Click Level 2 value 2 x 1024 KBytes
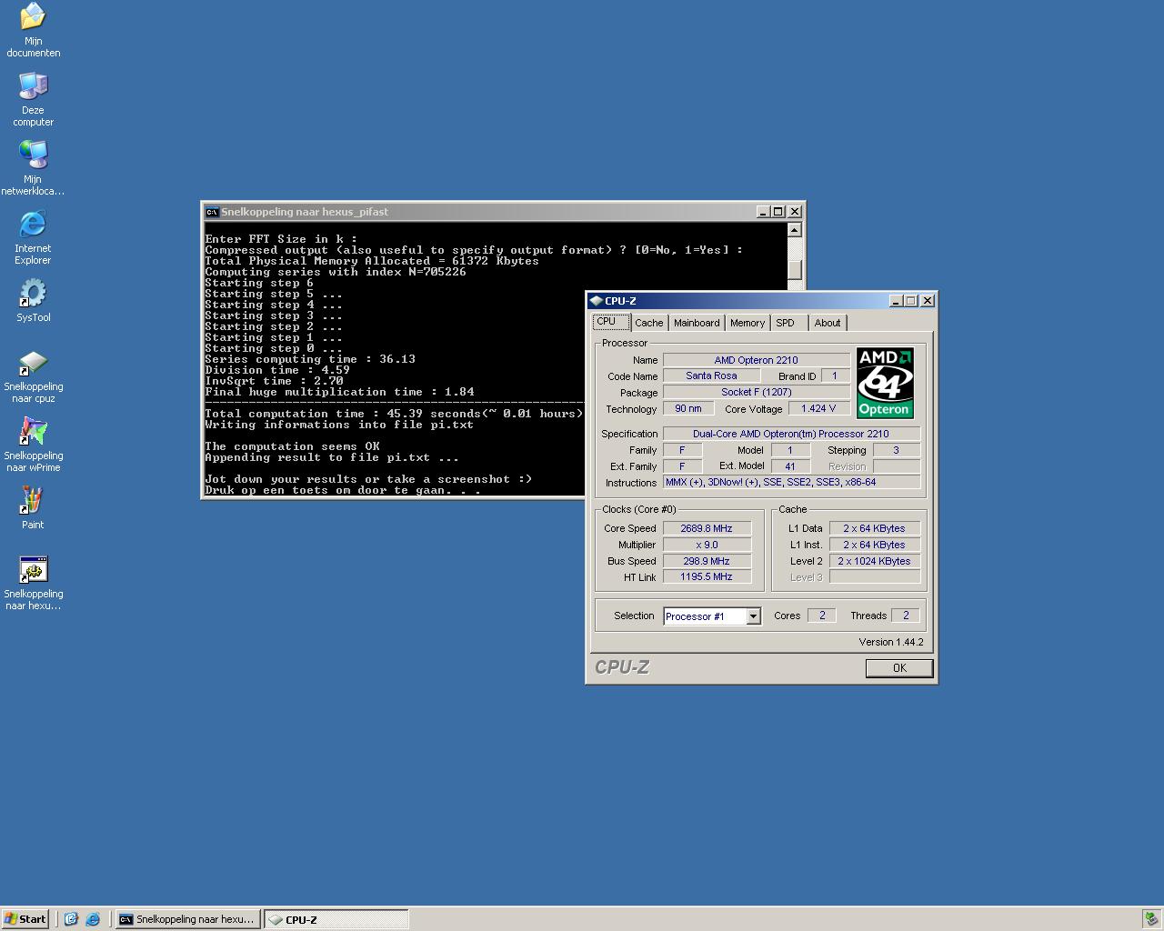This screenshot has width=1164, height=931. point(874,561)
